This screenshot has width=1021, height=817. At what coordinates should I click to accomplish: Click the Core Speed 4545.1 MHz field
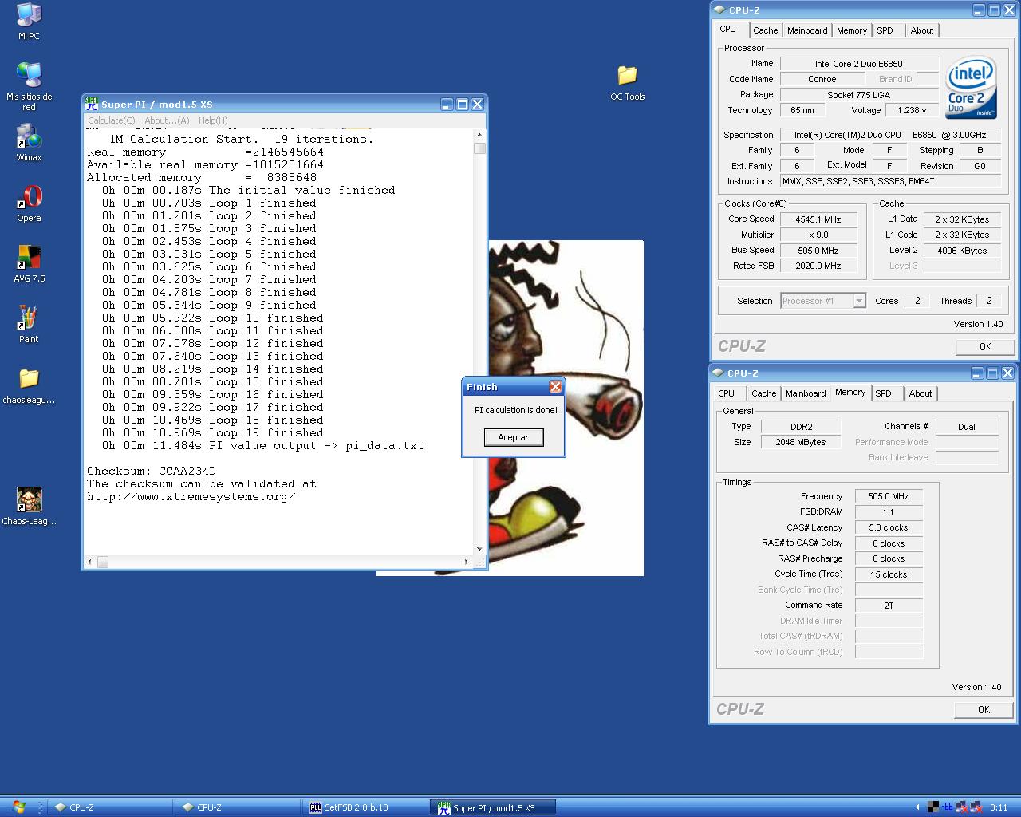click(818, 219)
